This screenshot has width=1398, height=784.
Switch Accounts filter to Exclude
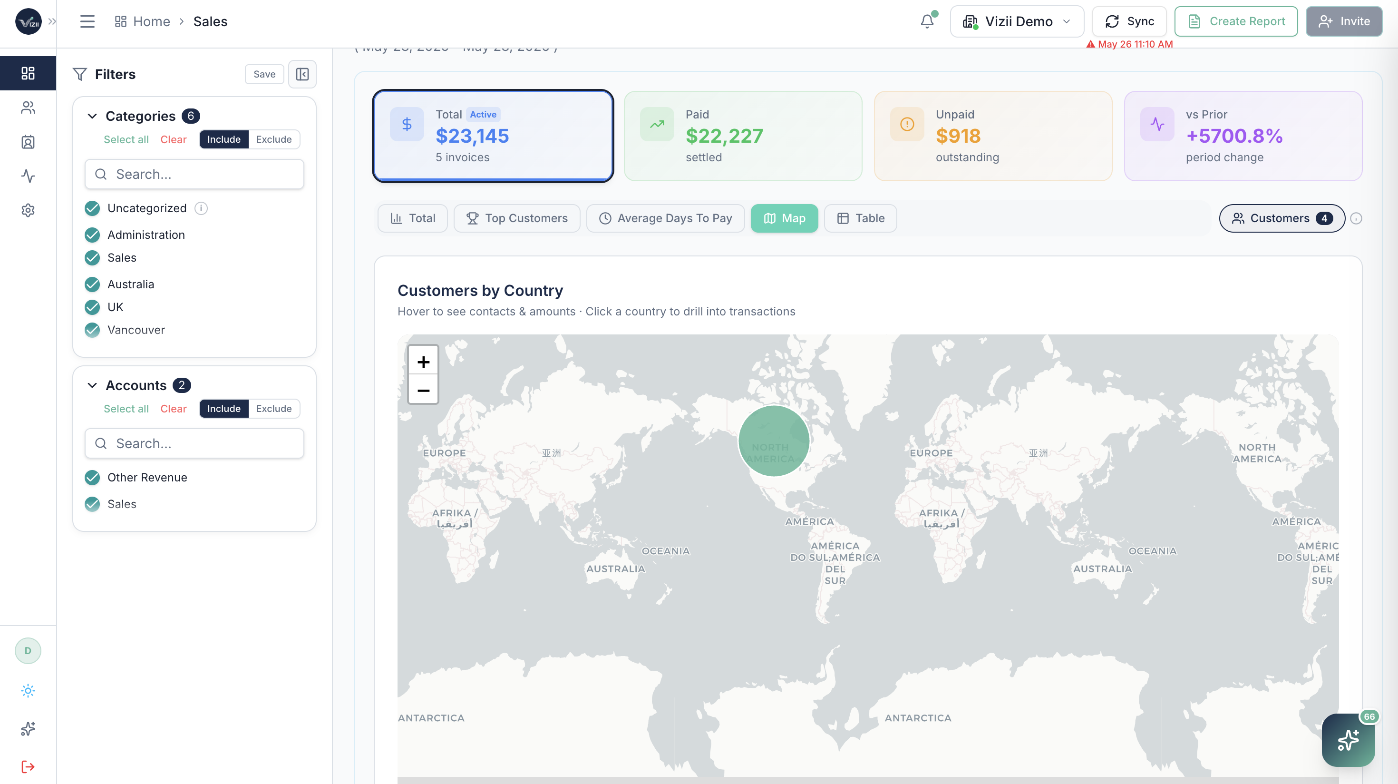coord(273,409)
